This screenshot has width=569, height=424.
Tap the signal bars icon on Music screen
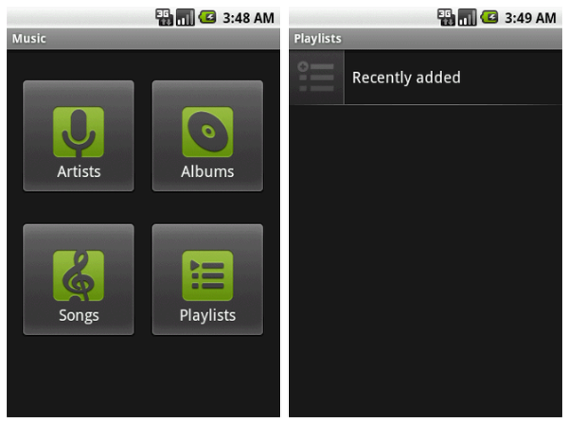(x=185, y=18)
